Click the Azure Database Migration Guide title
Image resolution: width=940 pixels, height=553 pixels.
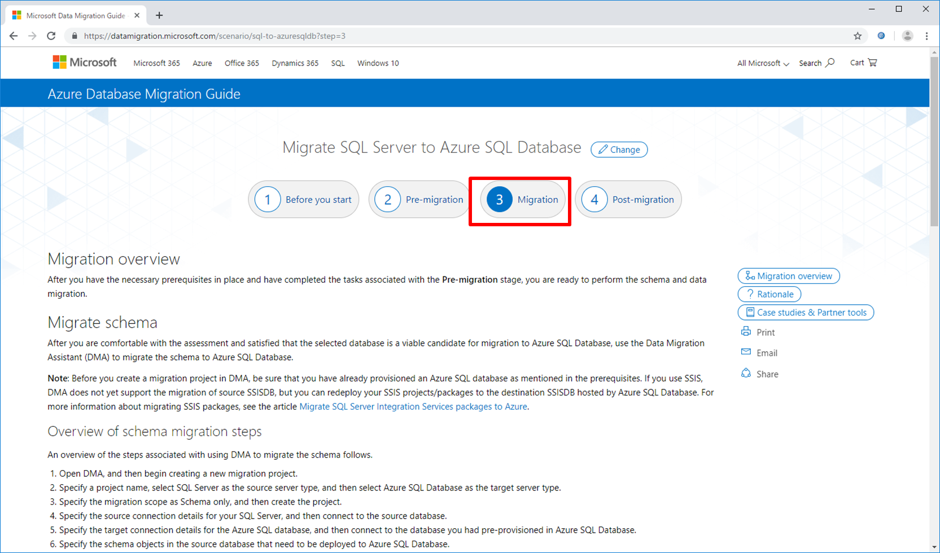pyautogui.click(x=144, y=94)
